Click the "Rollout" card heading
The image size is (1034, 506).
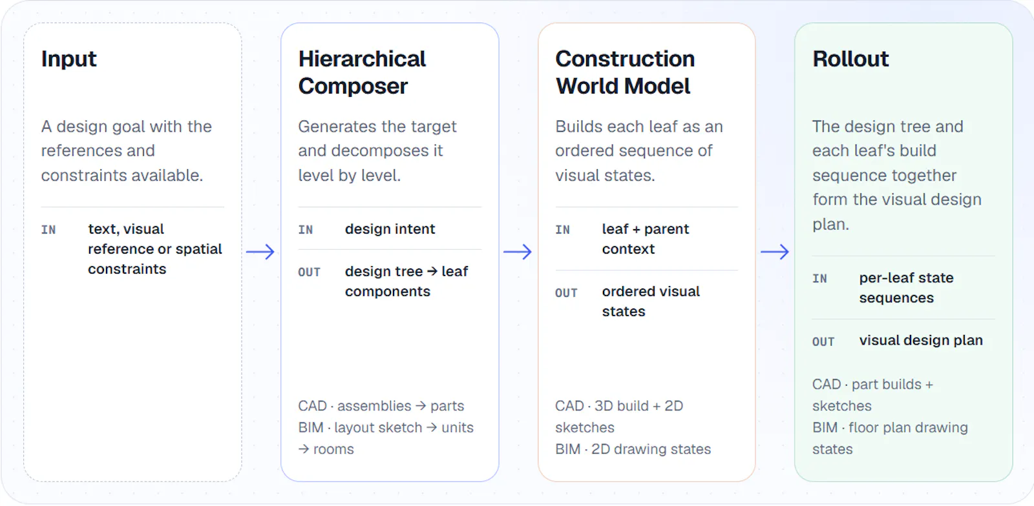(850, 59)
